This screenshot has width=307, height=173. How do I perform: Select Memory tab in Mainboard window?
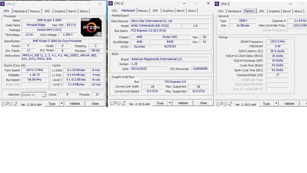(143, 11)
